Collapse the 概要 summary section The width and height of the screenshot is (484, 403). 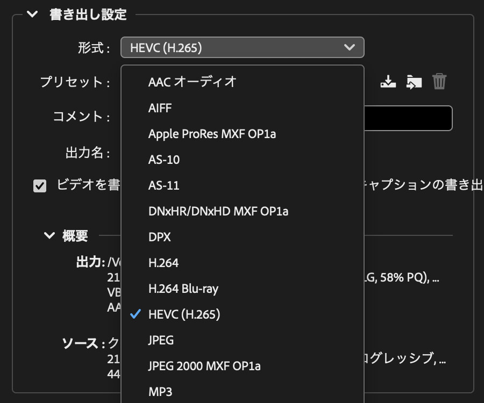[49, 235]
